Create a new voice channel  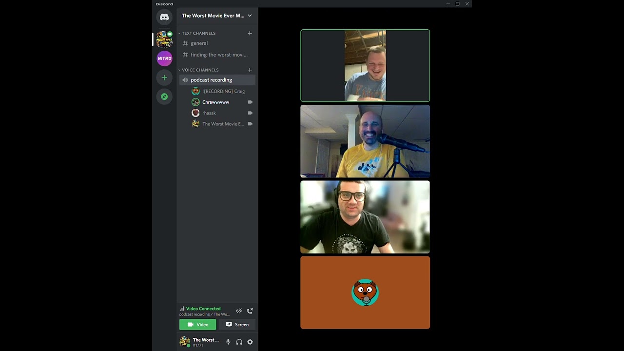click(250, 70)
